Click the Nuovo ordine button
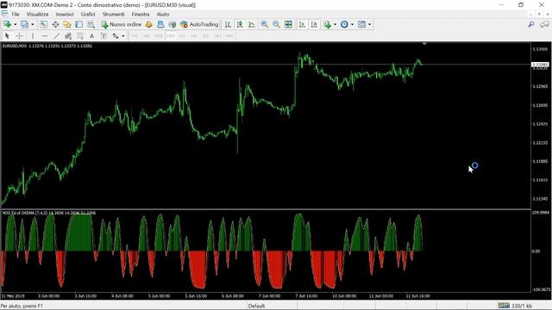Image resolution: width=552 pixels, height=310 pixels. 121,24
